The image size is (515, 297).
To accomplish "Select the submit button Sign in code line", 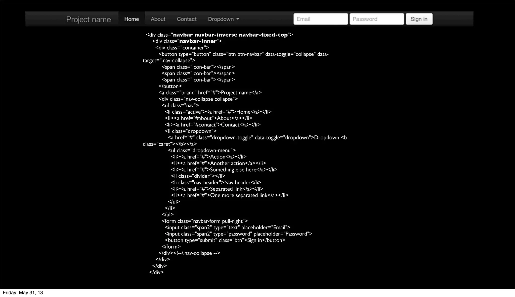I will click(x=225, y=240).
